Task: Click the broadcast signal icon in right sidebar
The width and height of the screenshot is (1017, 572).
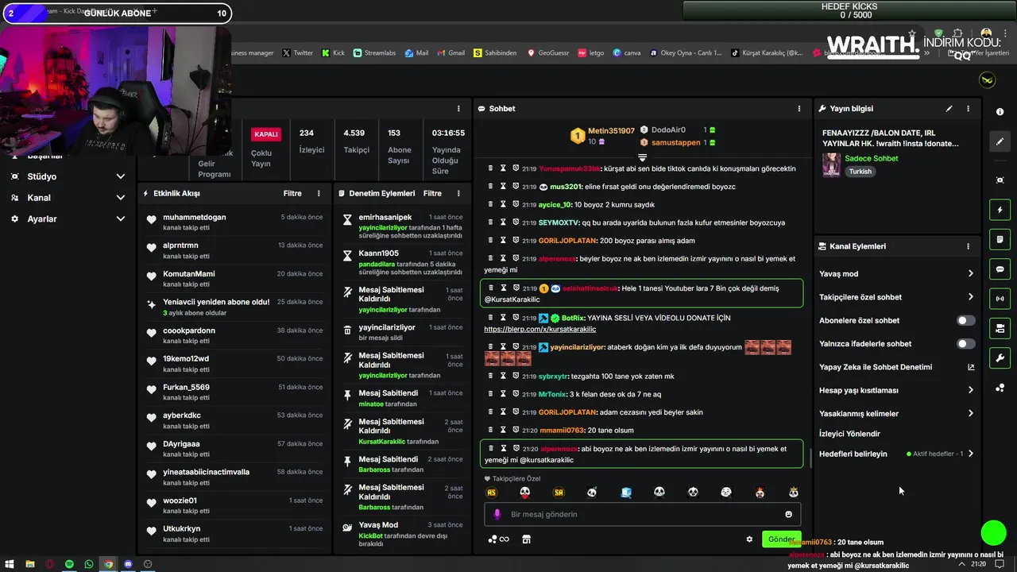Action: (1000, 299)
